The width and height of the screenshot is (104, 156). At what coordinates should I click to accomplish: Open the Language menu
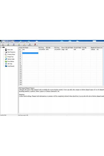pyautogui.click(x=17, y=42)
